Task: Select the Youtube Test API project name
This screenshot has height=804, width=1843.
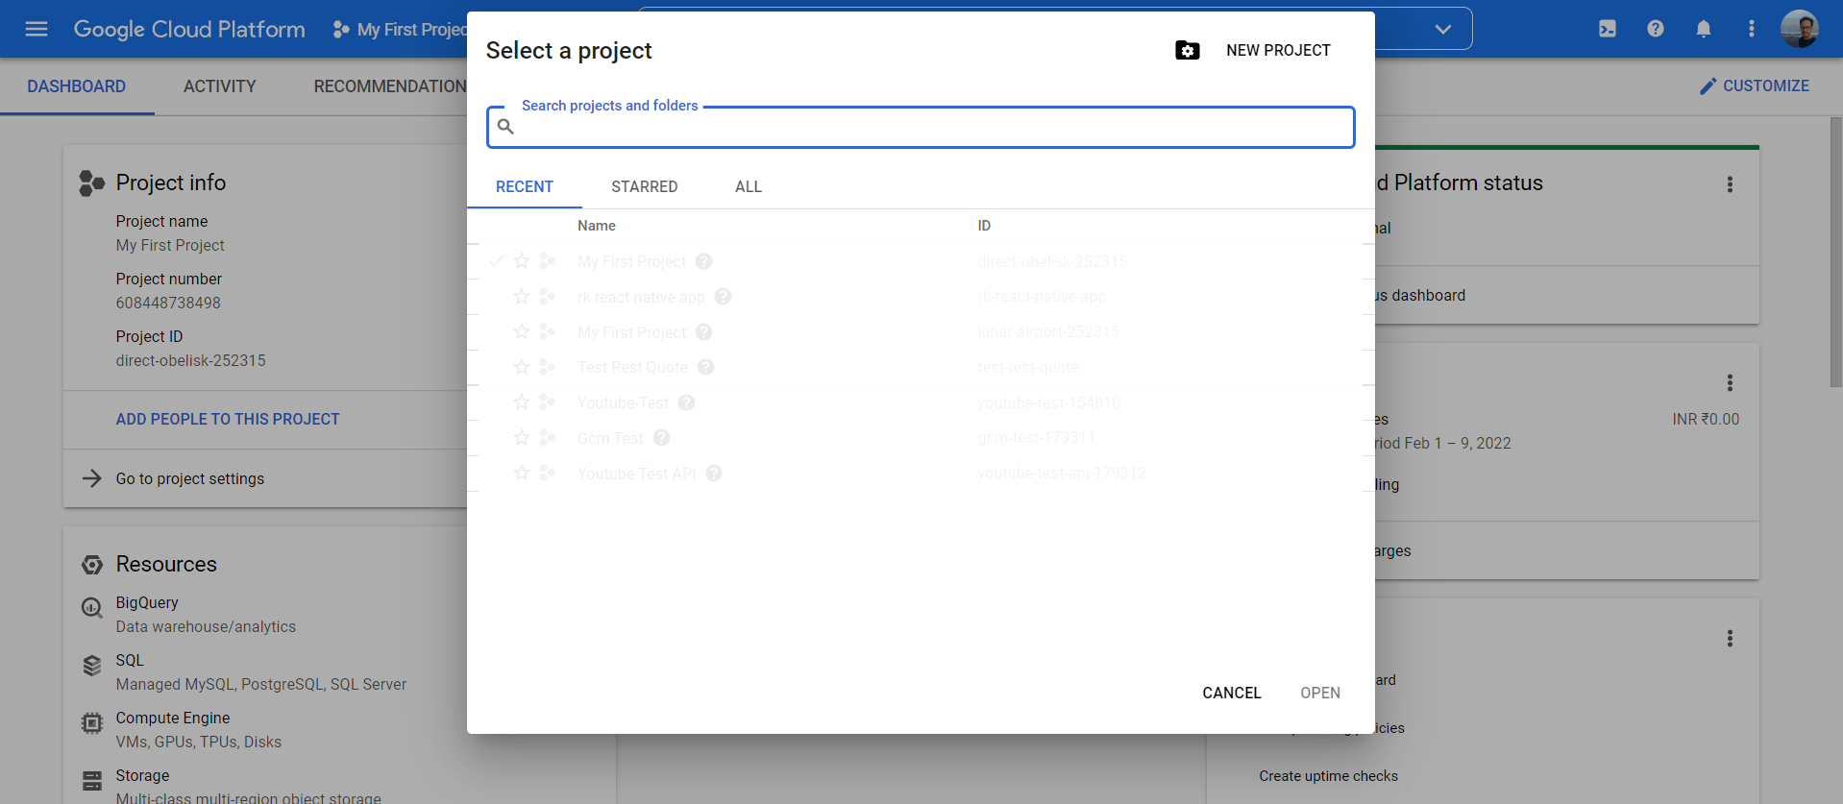Action: [x=636, y=474]
